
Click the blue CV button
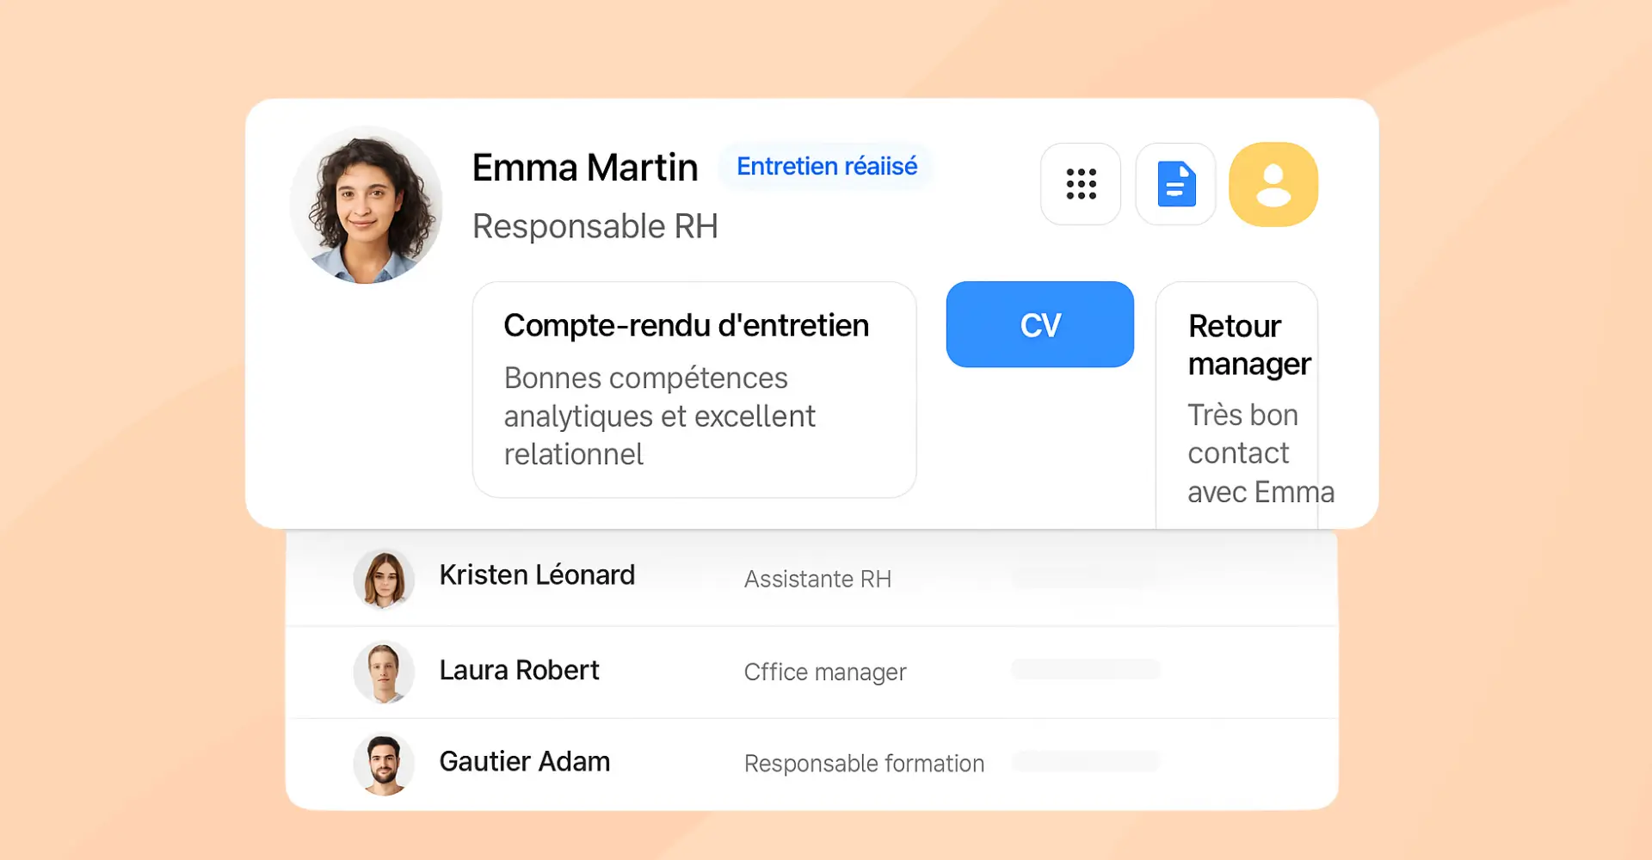click(1039, 324)
